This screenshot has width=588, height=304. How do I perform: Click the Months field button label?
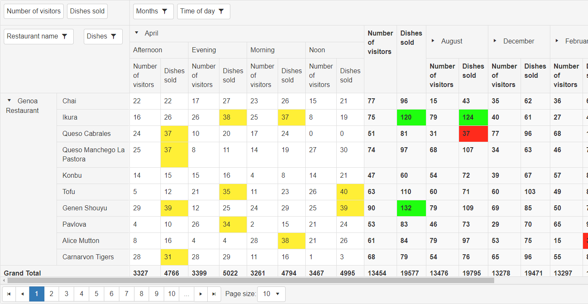coord(147,11)
